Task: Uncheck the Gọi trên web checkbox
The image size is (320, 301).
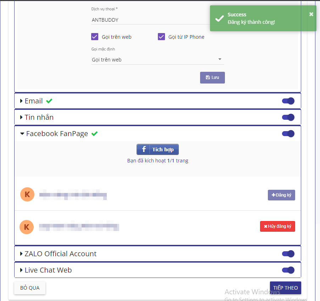Action: point(95,37)
